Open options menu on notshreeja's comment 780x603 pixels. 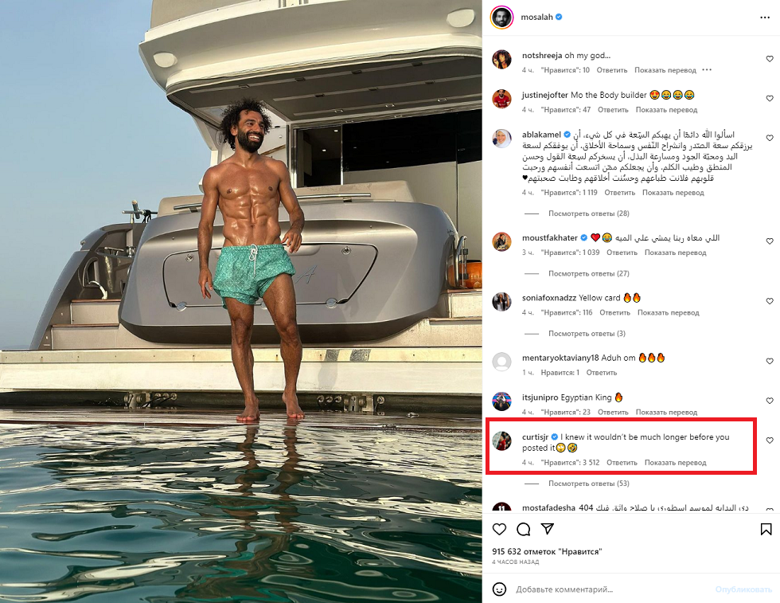[x=706, y=70]
